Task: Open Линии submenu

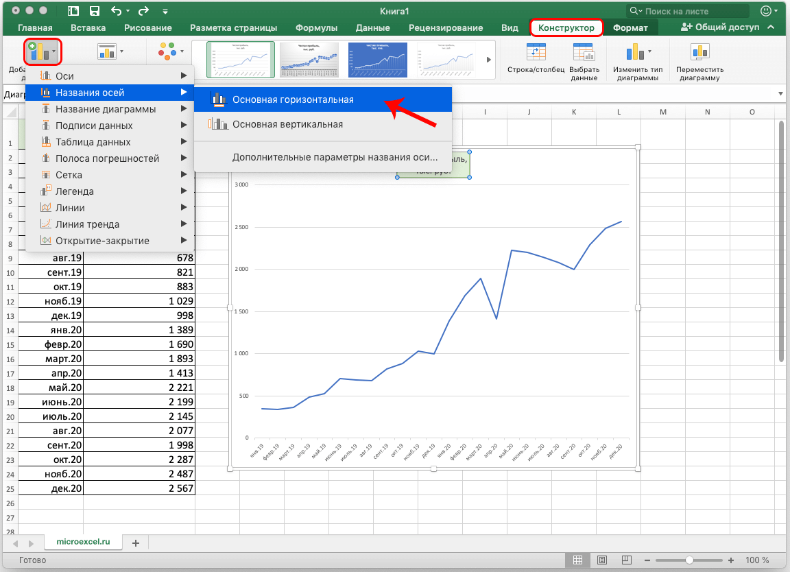Action: point(110,208)
